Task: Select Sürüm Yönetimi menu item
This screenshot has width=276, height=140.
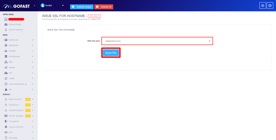Action: tap(16, 30)
